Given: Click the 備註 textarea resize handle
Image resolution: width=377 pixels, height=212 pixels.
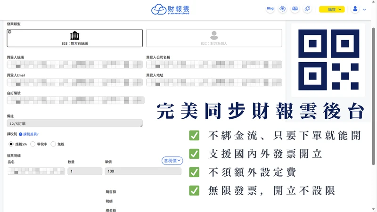Looking at the screenshot, I should [x=141, y=125].
